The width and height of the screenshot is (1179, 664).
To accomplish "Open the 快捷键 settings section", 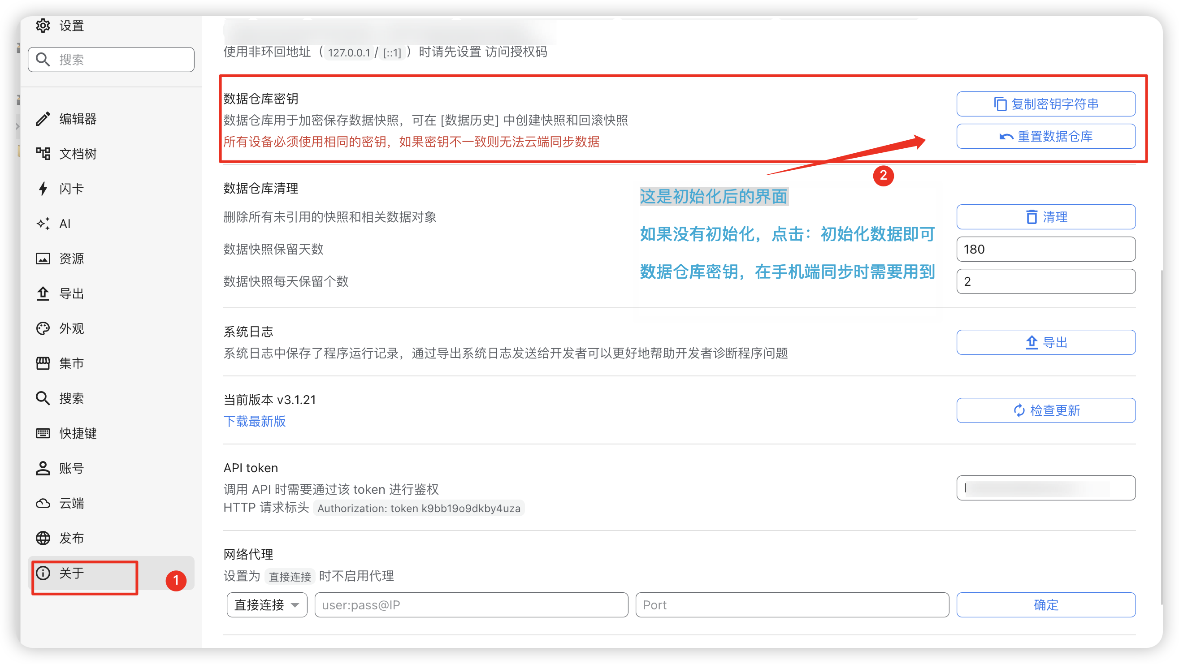I will tap(111, 433).
